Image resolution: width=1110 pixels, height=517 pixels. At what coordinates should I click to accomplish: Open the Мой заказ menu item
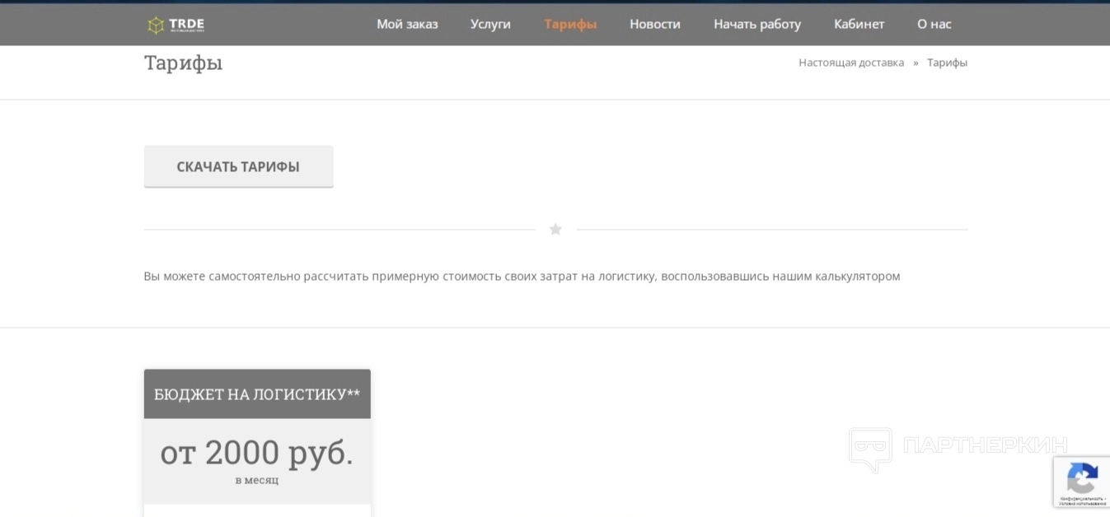pyautogui.click(x=407, y=24)
